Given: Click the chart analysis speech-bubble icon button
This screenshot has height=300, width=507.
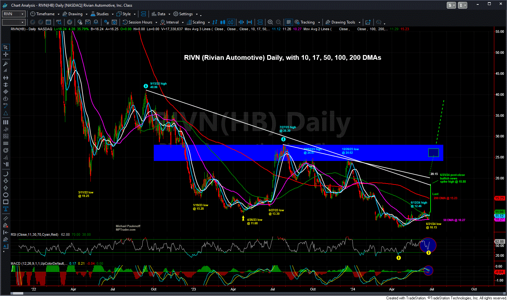Looking at the screenshot, I should coord(379,22).
